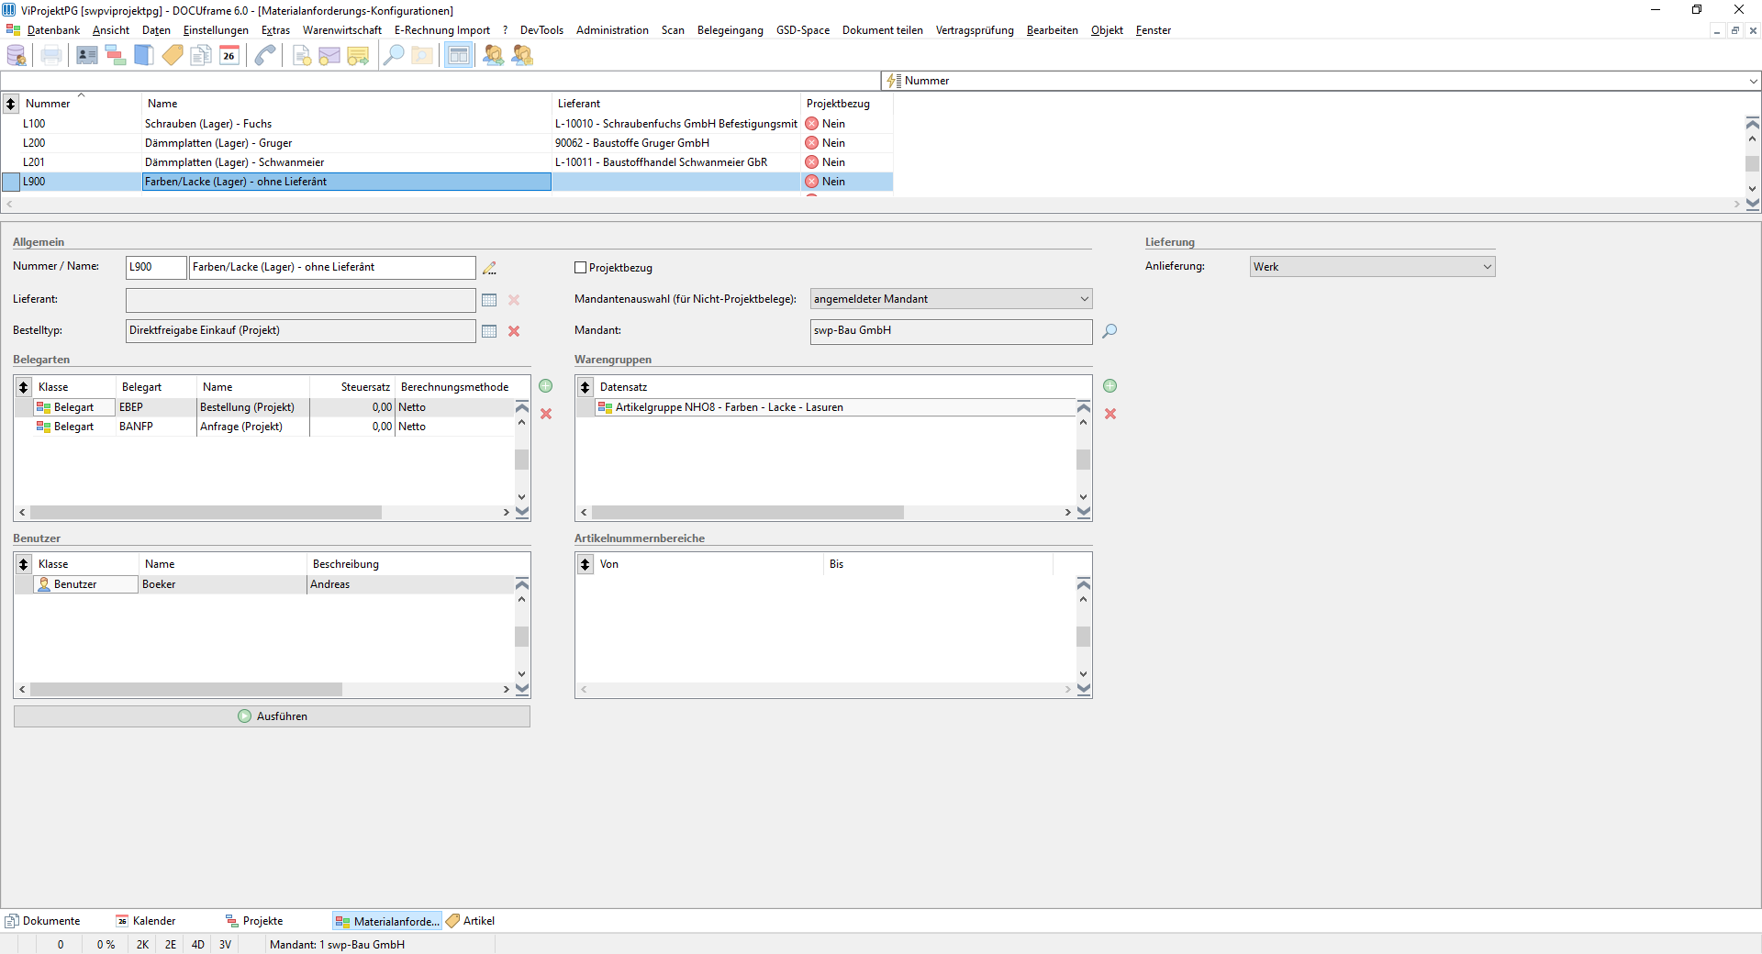The height and width of the screenshot is (954, 1762).
Task: Toggle the layout view toolbar icon
Action: (x=458, y=56)
